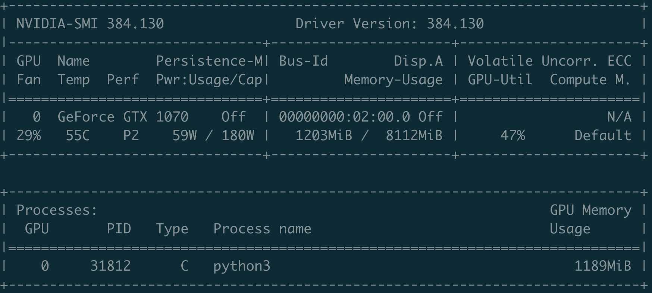Screen dimensions: 652x293
Task: Click the PID 31812 value
Action: pyautogui.click(x=110, y=266)
